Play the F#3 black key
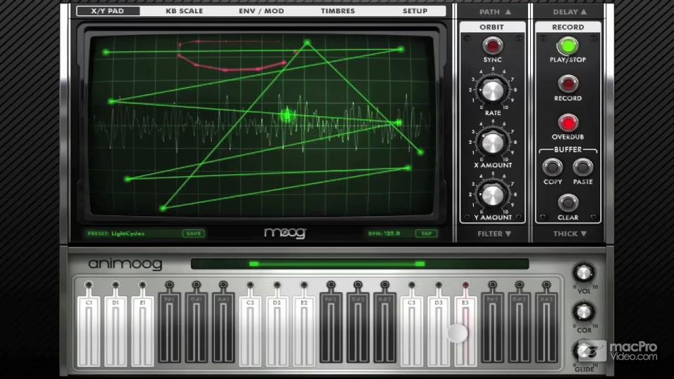Viewport: 674px width, 379px height. click(x=493, y=328)
